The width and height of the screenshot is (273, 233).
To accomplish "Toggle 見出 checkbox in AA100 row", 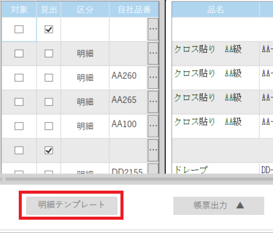I will tap(49, 126).
